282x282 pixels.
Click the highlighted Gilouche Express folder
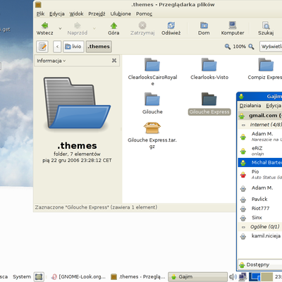click(x=209, y=104)
